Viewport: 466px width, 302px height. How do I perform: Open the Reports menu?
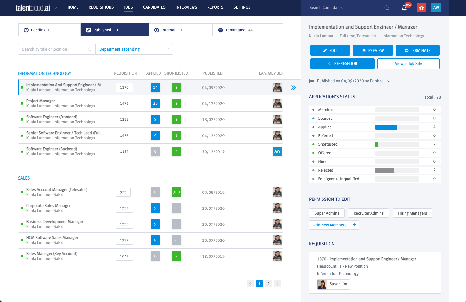pos(215,7)
